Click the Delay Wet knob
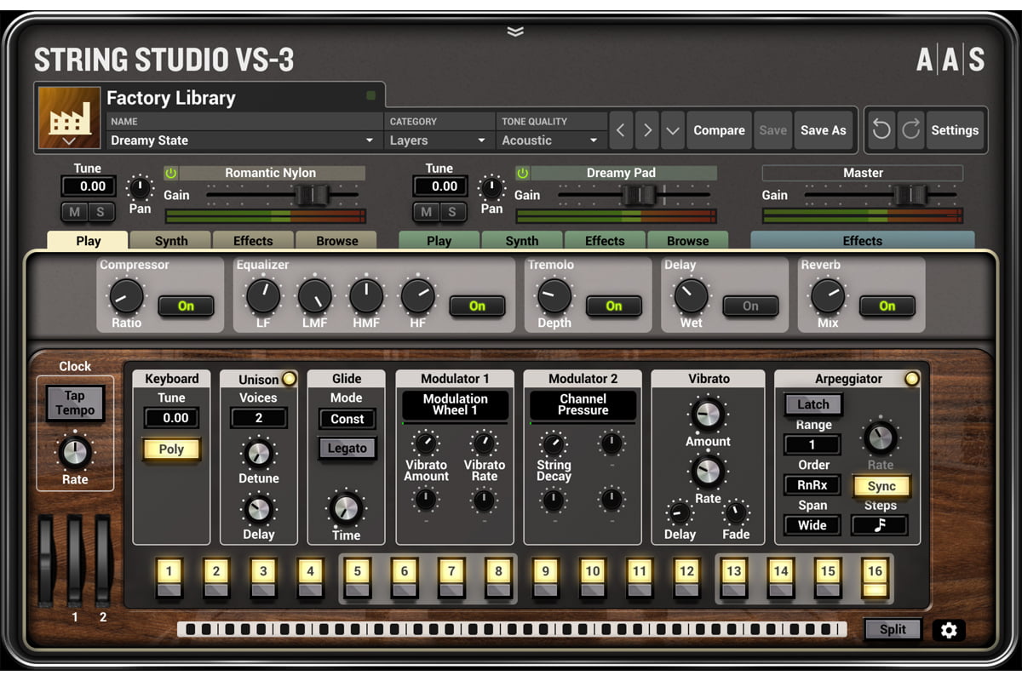 coord(691,296)
